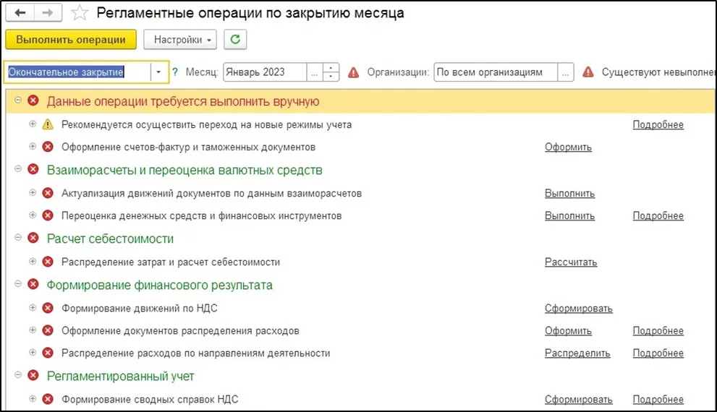
Task: Click the Месяц input field
Action: (x=265, y=72)
